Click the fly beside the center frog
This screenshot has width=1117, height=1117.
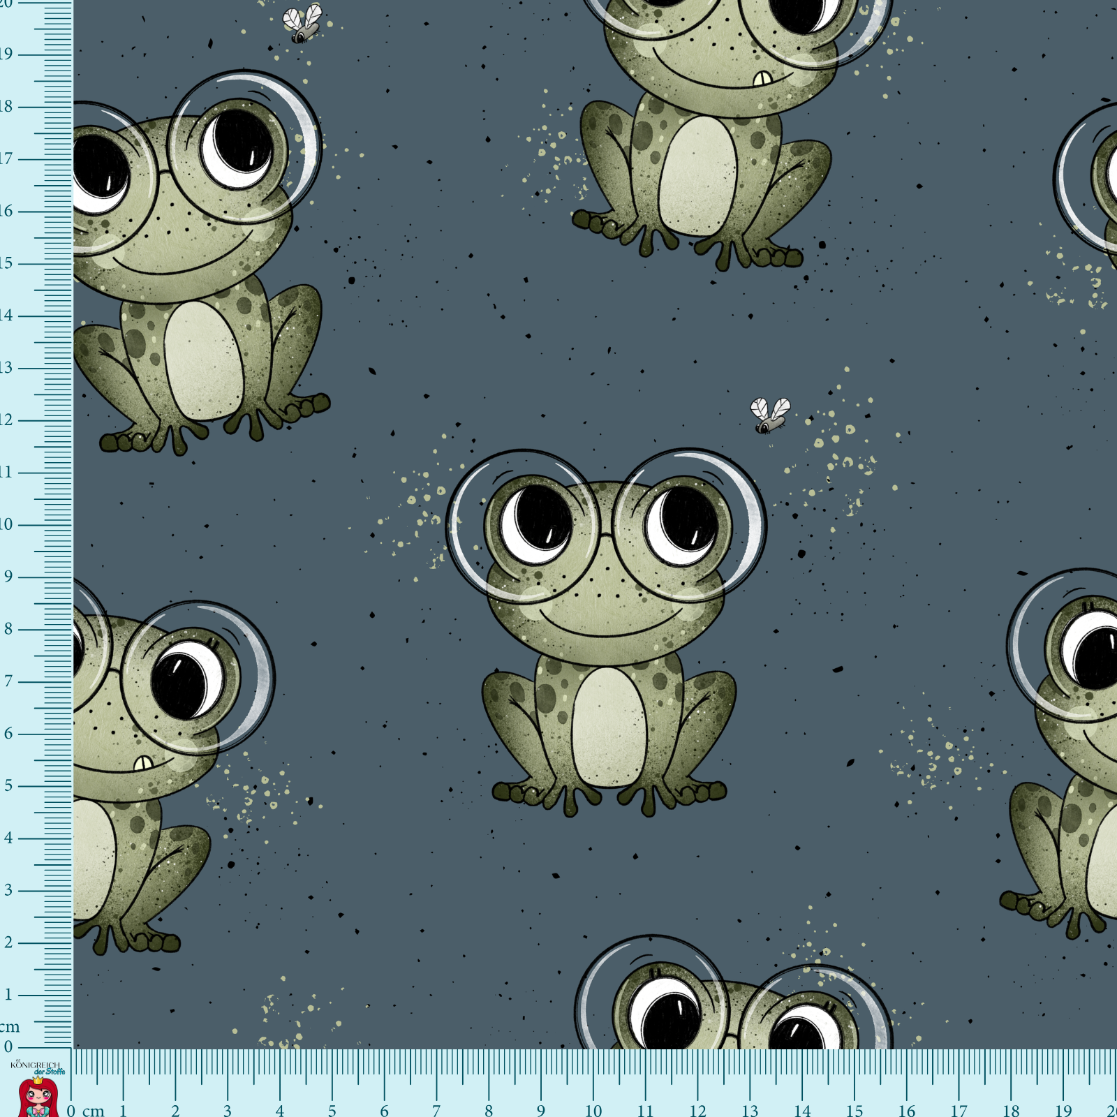pos(770,415)
